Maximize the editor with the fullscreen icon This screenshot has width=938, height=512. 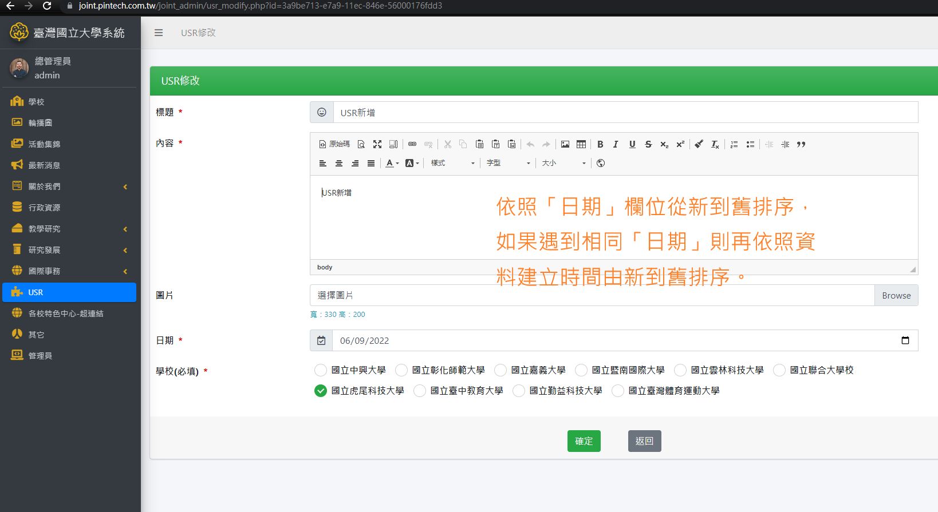377,144
